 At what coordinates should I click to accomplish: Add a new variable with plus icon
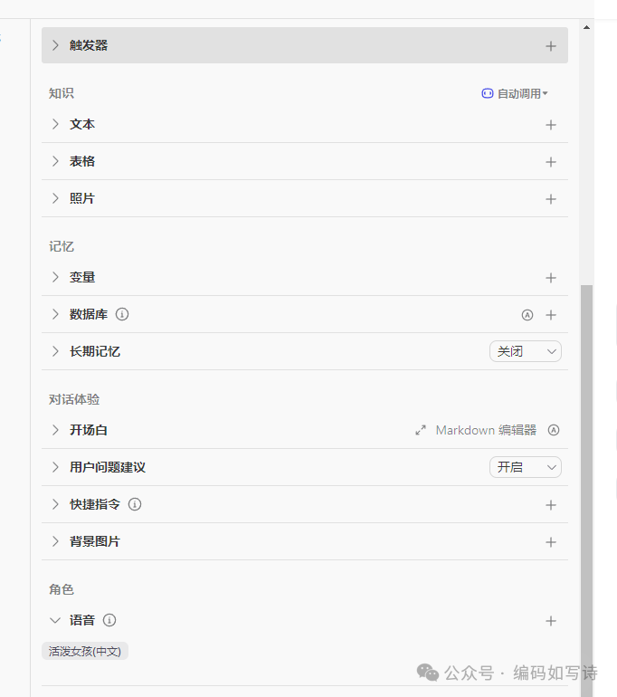click(550, 278)
